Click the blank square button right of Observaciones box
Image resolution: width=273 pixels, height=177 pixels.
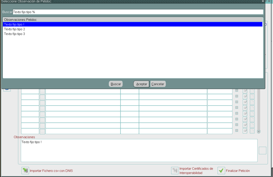pos(262,151)
